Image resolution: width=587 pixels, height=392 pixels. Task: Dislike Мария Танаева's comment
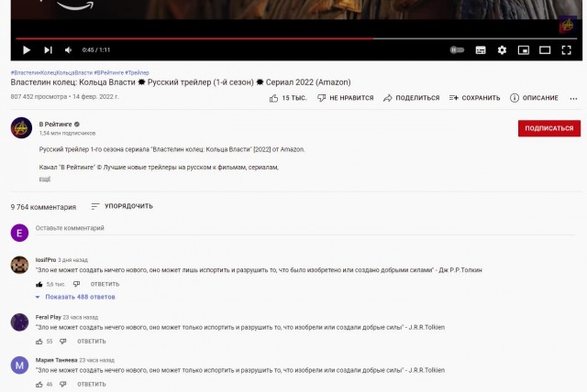tap(63, 384)
